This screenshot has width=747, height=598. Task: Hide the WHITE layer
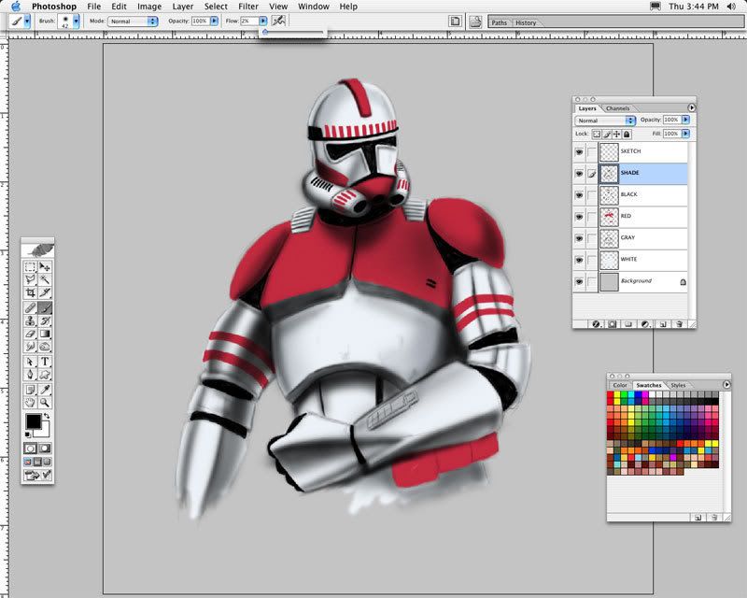[x=579, y=260]
